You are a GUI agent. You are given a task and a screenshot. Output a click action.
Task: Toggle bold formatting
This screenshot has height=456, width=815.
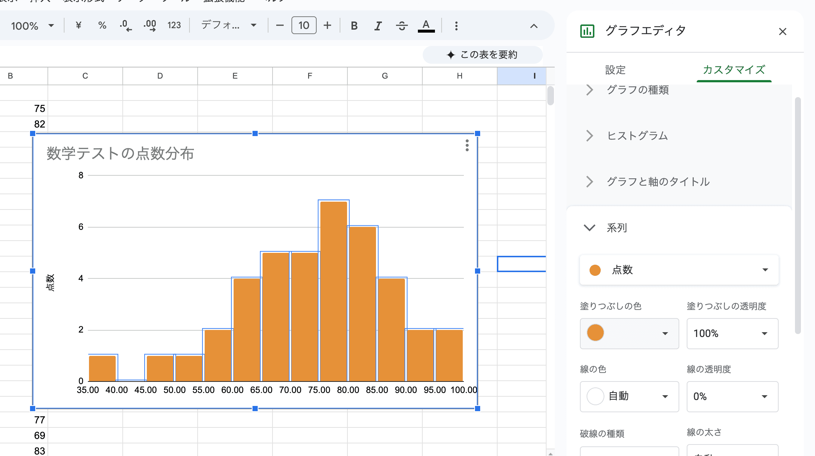pyautogui.click(x=354, y=26)
